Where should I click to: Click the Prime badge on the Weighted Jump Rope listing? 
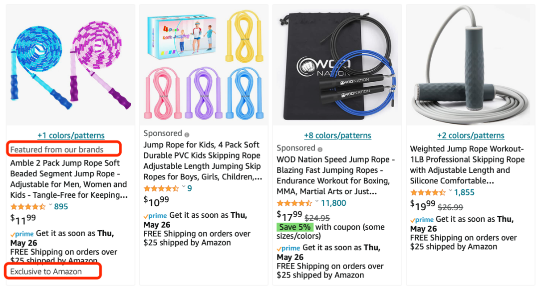[x=422, y=220]
